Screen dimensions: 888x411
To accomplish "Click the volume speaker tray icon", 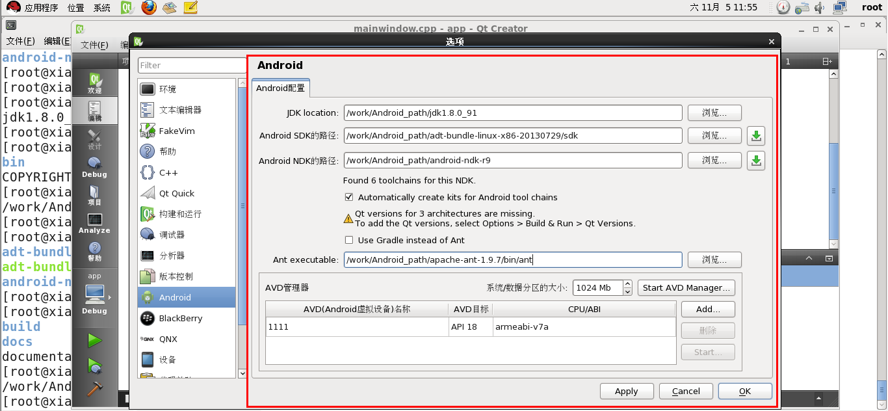I will coord(819,8).
